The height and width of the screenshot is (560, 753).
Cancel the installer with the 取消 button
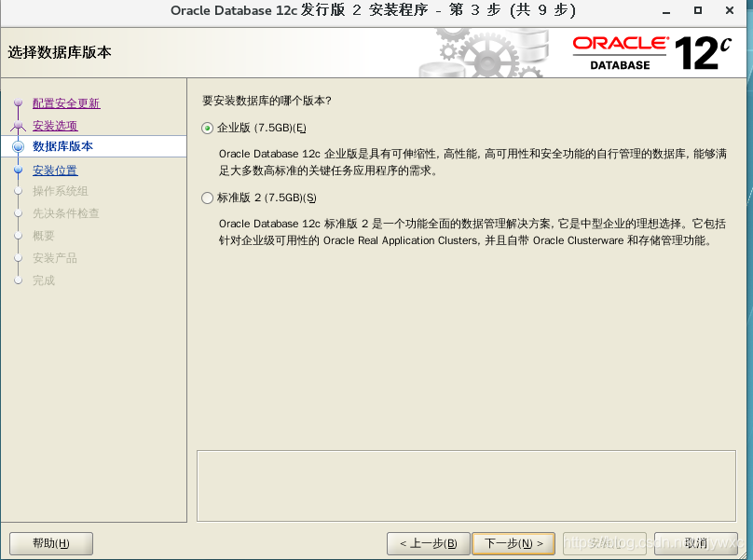696,543
